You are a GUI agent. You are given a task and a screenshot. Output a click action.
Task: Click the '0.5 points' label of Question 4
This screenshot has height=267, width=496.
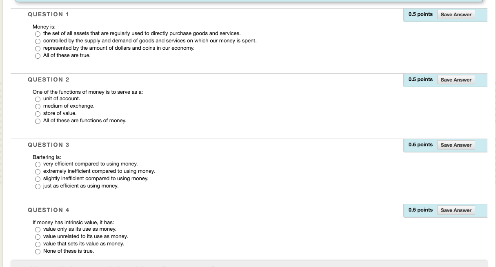pyautogui.click(x=420, y=210)
